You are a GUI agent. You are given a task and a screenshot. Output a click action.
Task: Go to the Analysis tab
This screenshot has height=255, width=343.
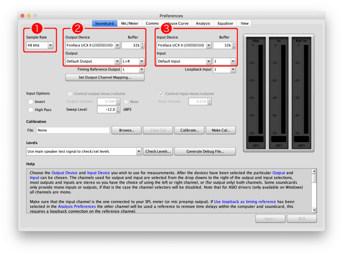click(x=203, y=23)
